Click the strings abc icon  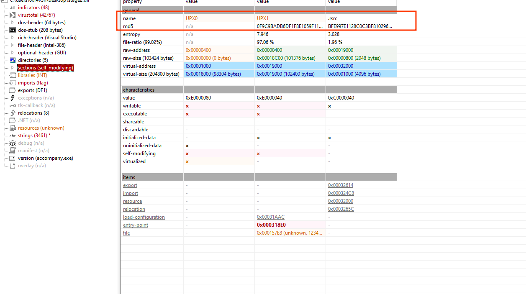(x=13, y=135)
